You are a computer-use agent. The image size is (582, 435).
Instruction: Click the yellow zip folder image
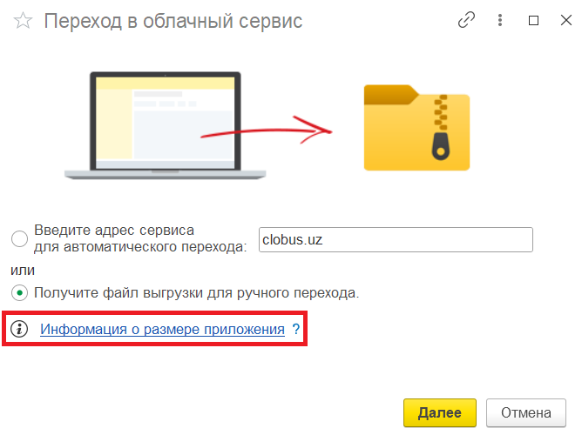pyautogui.click(x=416, y=126)
